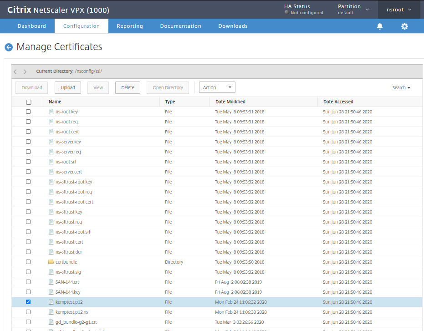Expand the Action dropdown
Image resolution: width=424 pixels, height=331 pixels.
click(x=217, y=87)
